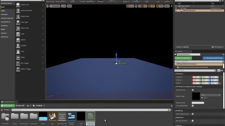Screen dimensions: 225x126
Task: Open Lit view mode dropdown
Action: (x=64, y=6)
